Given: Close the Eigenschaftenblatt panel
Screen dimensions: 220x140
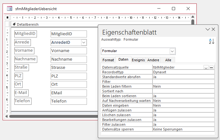Looking at the screenshot, I should (213, 29).
